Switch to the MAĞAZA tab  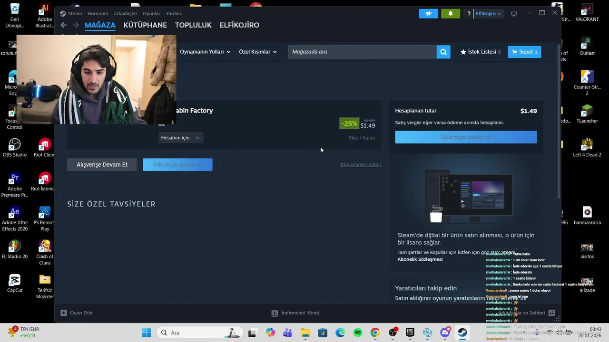point(100,25)
